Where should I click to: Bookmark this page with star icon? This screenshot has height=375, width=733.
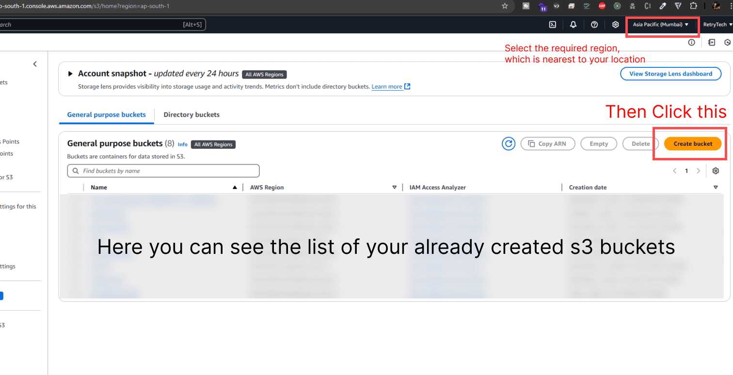pos(505,6)
